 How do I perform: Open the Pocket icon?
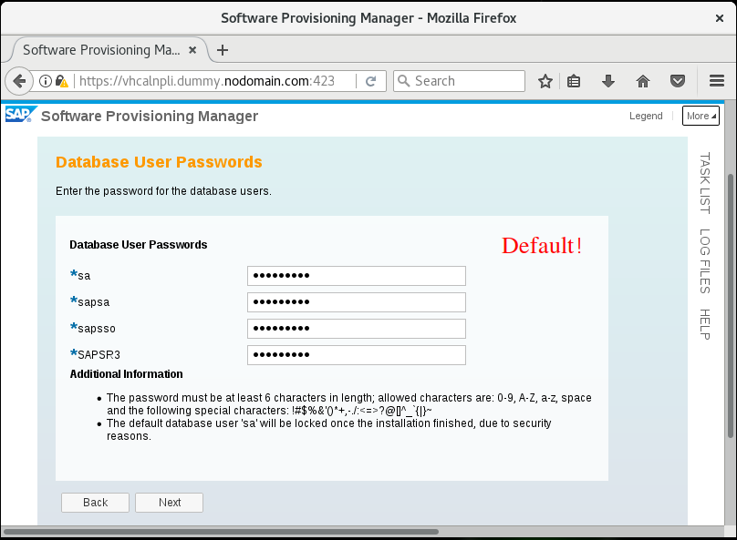pyautogui.click(x=678, y=81)
